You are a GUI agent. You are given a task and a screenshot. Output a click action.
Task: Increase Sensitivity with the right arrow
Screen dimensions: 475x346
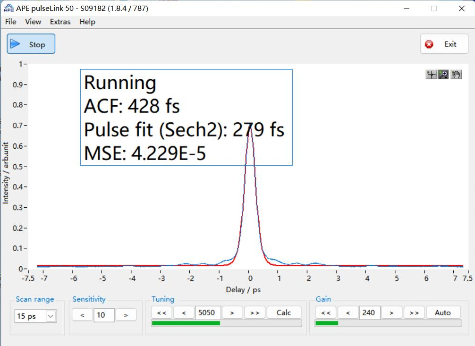[126, 315]
